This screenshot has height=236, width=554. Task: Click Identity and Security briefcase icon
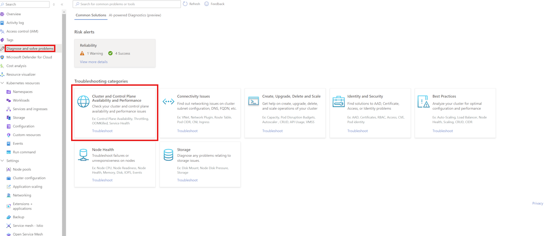(338, 101)
